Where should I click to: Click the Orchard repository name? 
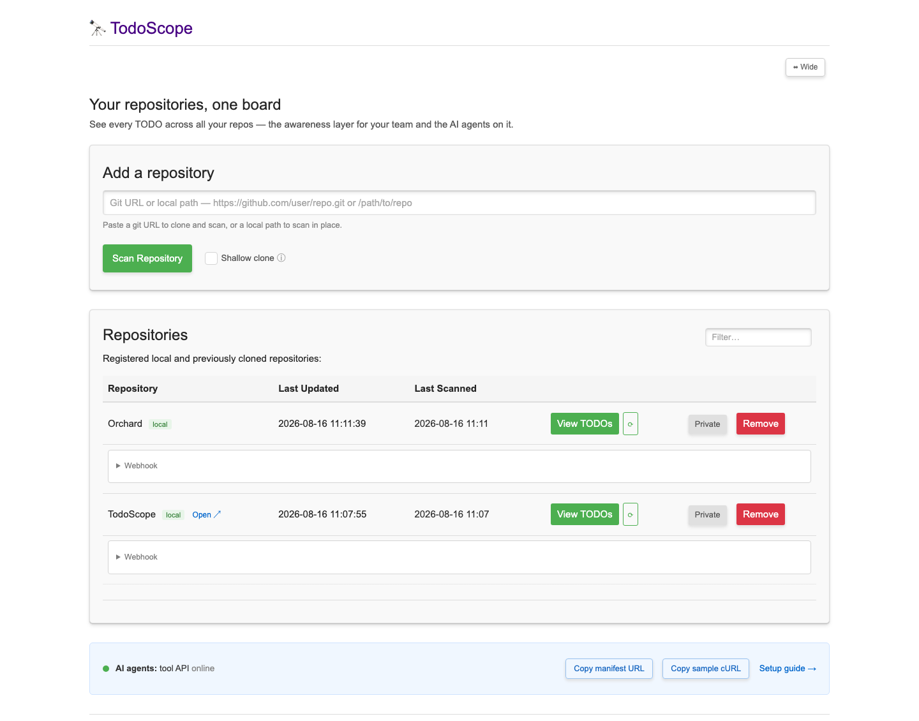pos(125,424)
